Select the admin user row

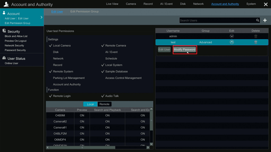pos(212,36)
